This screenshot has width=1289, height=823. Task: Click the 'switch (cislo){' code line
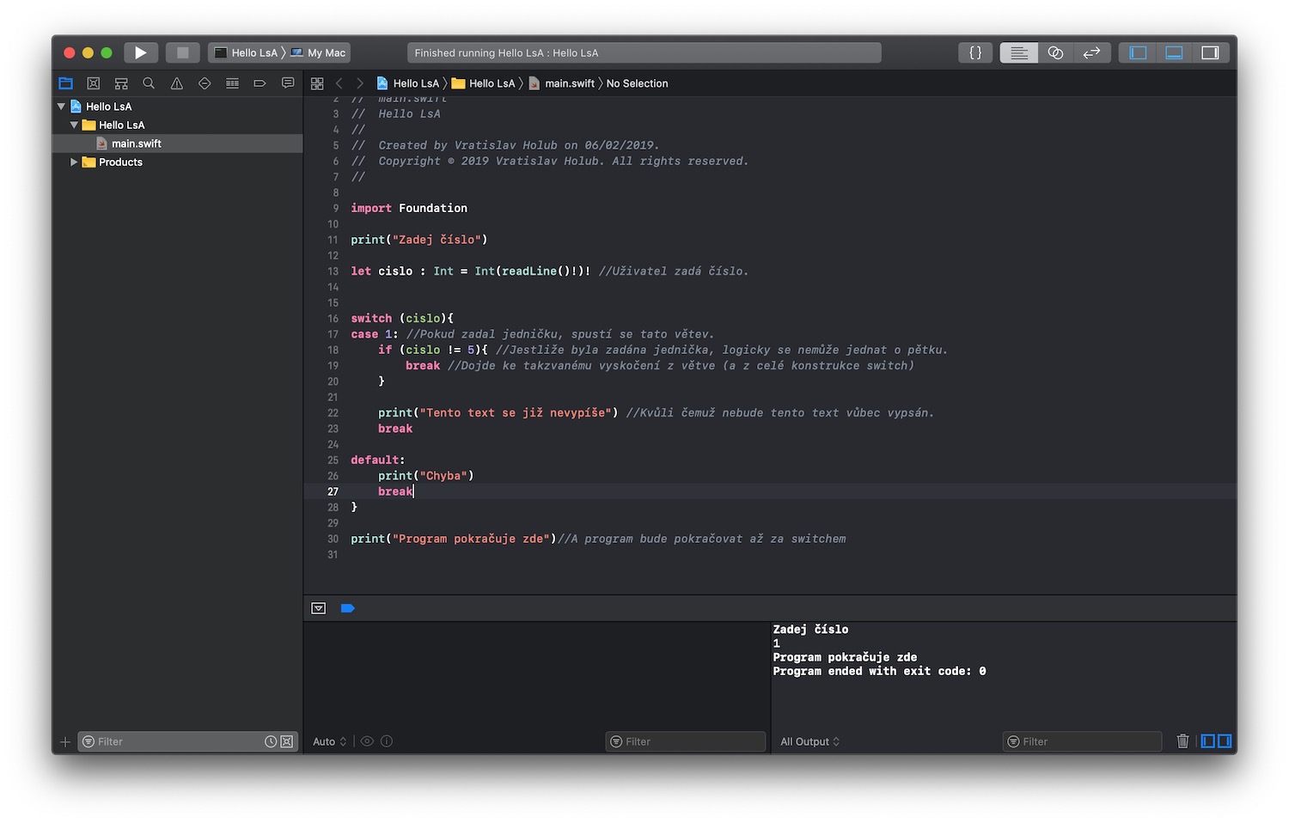click(x=402, y=319)
